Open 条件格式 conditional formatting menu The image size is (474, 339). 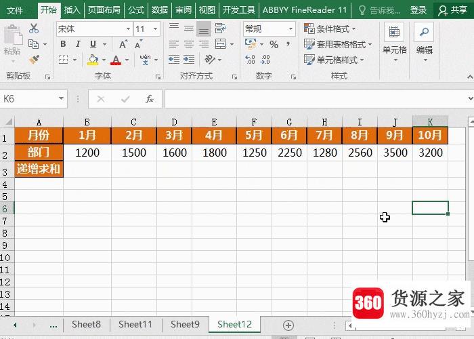click(330, 28)
